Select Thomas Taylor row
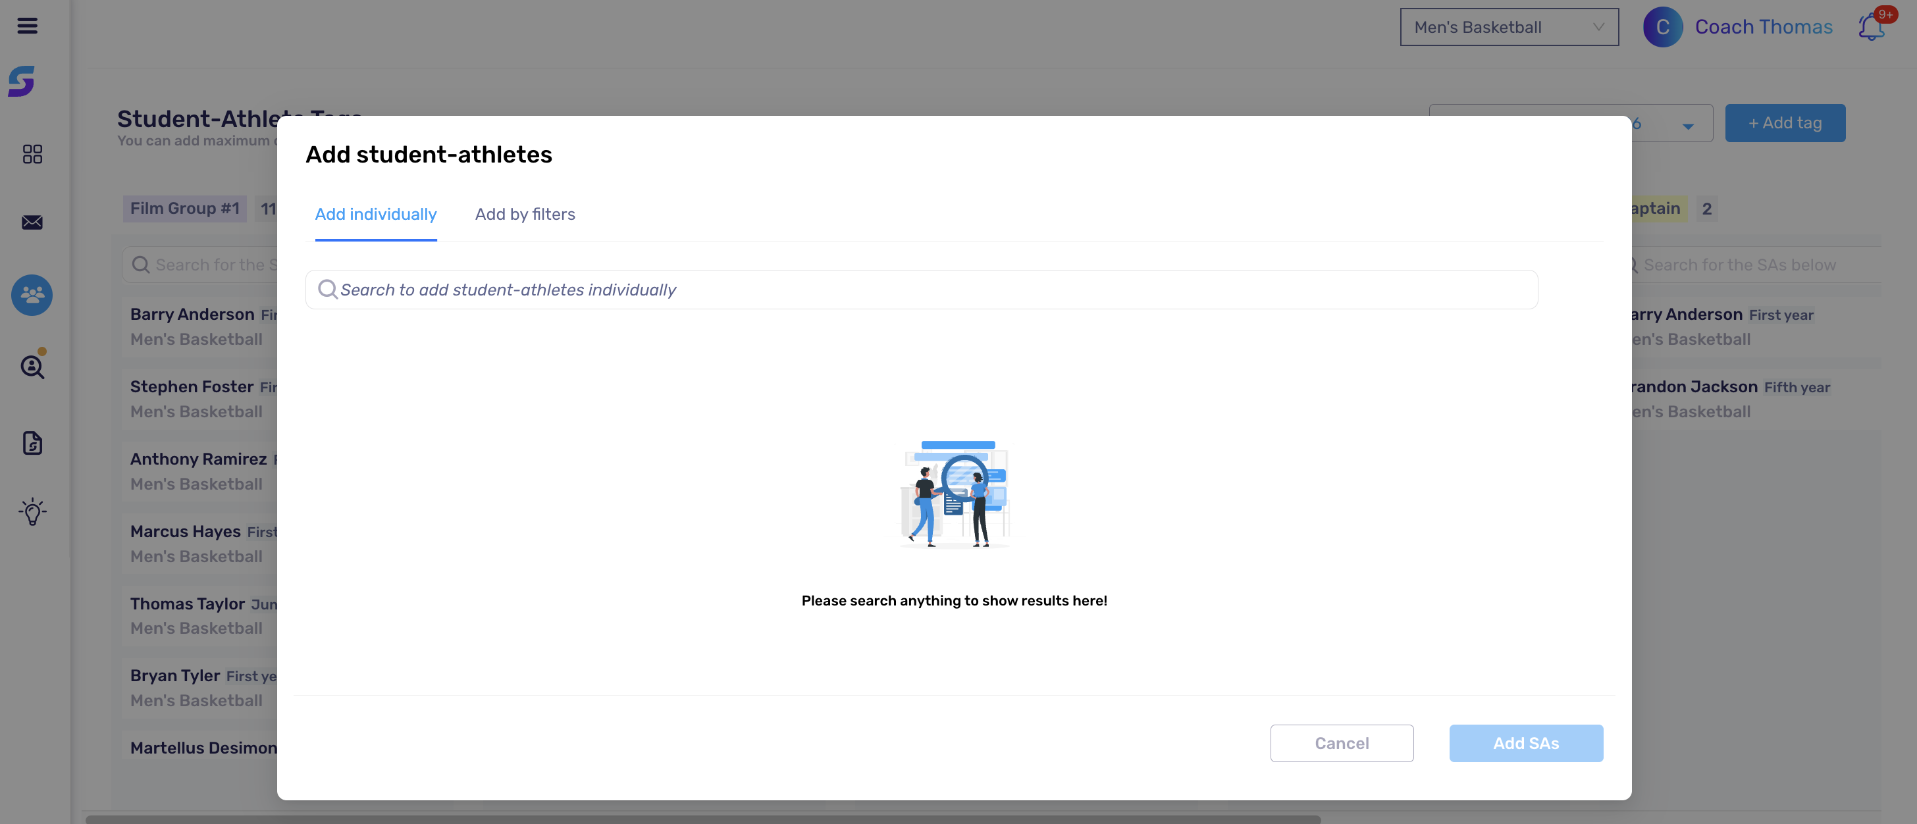Image resolution: width=1917 pixels, height=824 pixels. pos(199,616)
